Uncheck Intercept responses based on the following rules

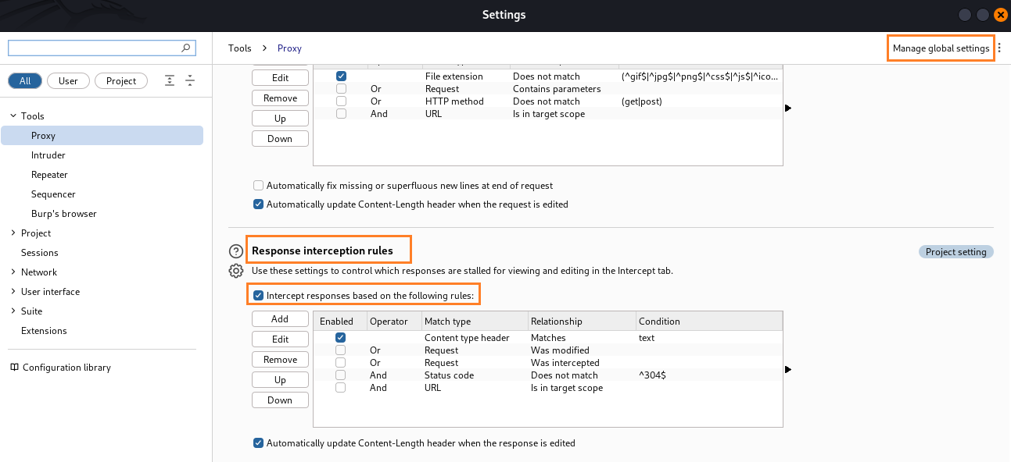pyautogui.click(x=258, y=296)
